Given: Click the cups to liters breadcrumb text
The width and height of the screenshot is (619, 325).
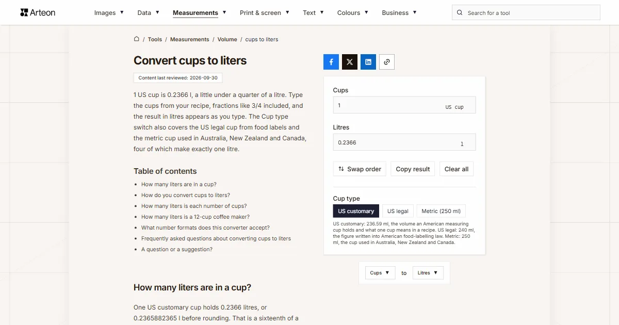Looking at the screenshot, I should click(x=262, y=39).
